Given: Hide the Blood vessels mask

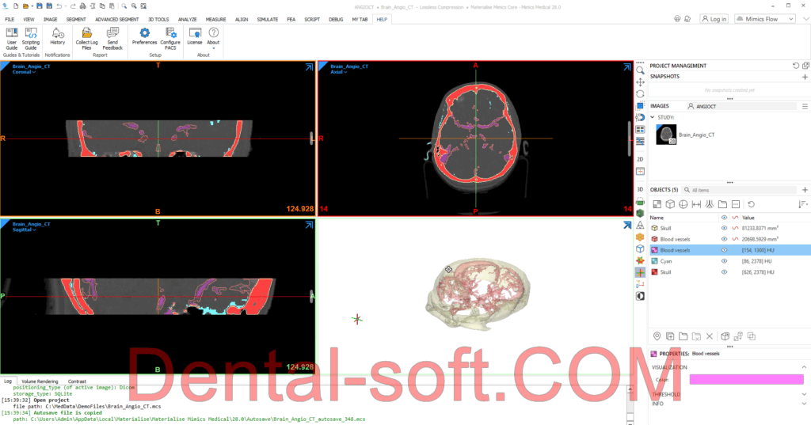Looking at the screenshot, I should coord(724,250).
